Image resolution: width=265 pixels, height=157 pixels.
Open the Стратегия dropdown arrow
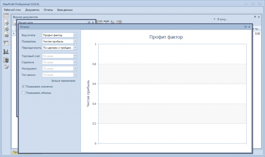pos(75,62)
